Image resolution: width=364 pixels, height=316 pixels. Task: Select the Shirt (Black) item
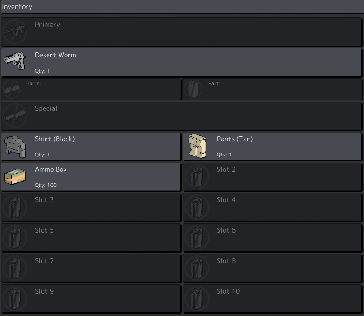click(91, 147)
